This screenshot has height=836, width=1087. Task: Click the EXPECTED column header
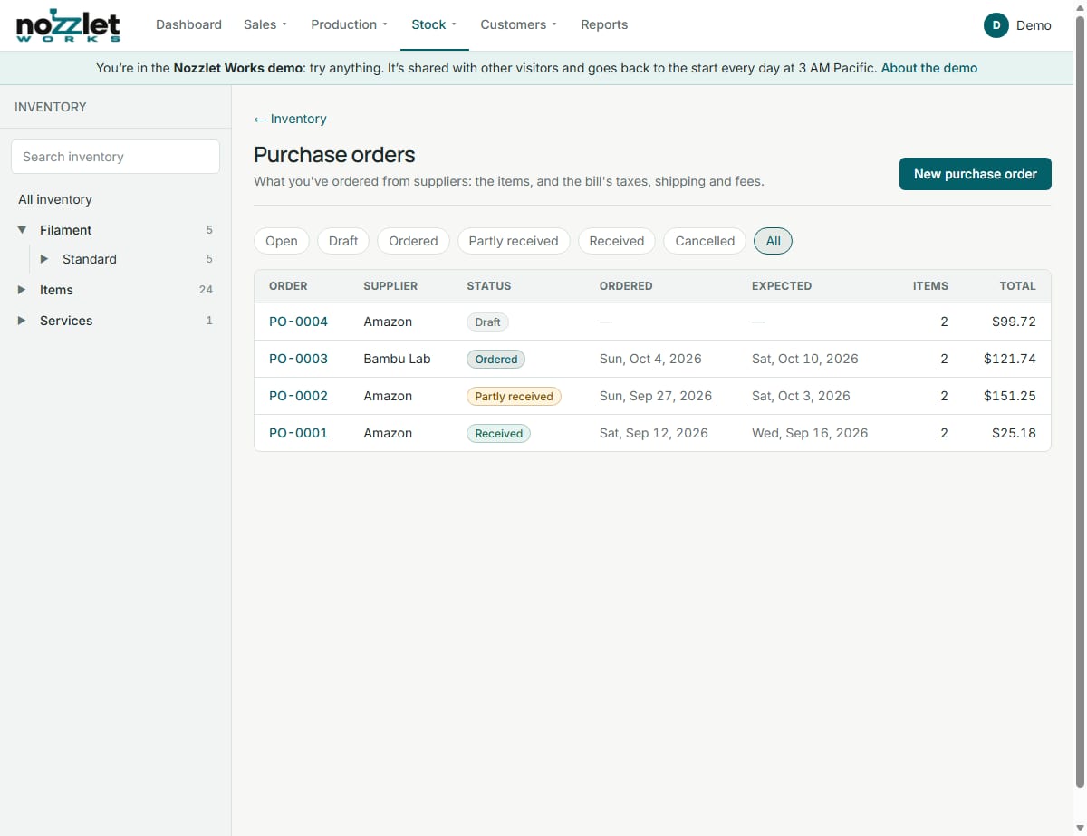(782, 285)
